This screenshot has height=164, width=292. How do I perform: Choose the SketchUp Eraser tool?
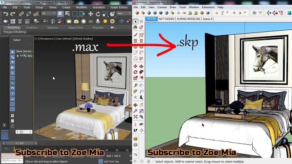141,27
